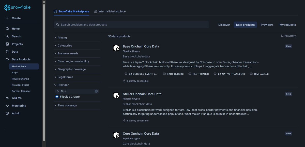Image resolution: width=305 pixels, height=147 pixels.
Task: Click the AI & ML sparkle icon
Action: click(7, 98)
